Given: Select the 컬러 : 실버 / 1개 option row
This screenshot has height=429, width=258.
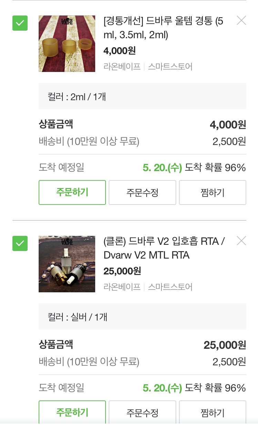Looking at the screenshot, I should [x=142, y=317].
